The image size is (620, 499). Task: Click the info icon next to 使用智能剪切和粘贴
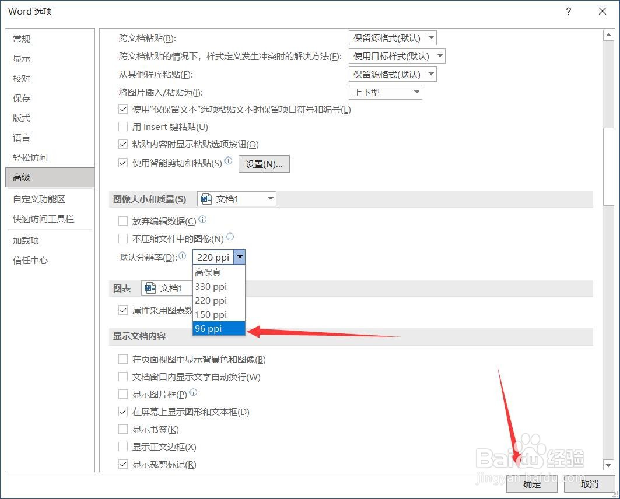[229, 161]
